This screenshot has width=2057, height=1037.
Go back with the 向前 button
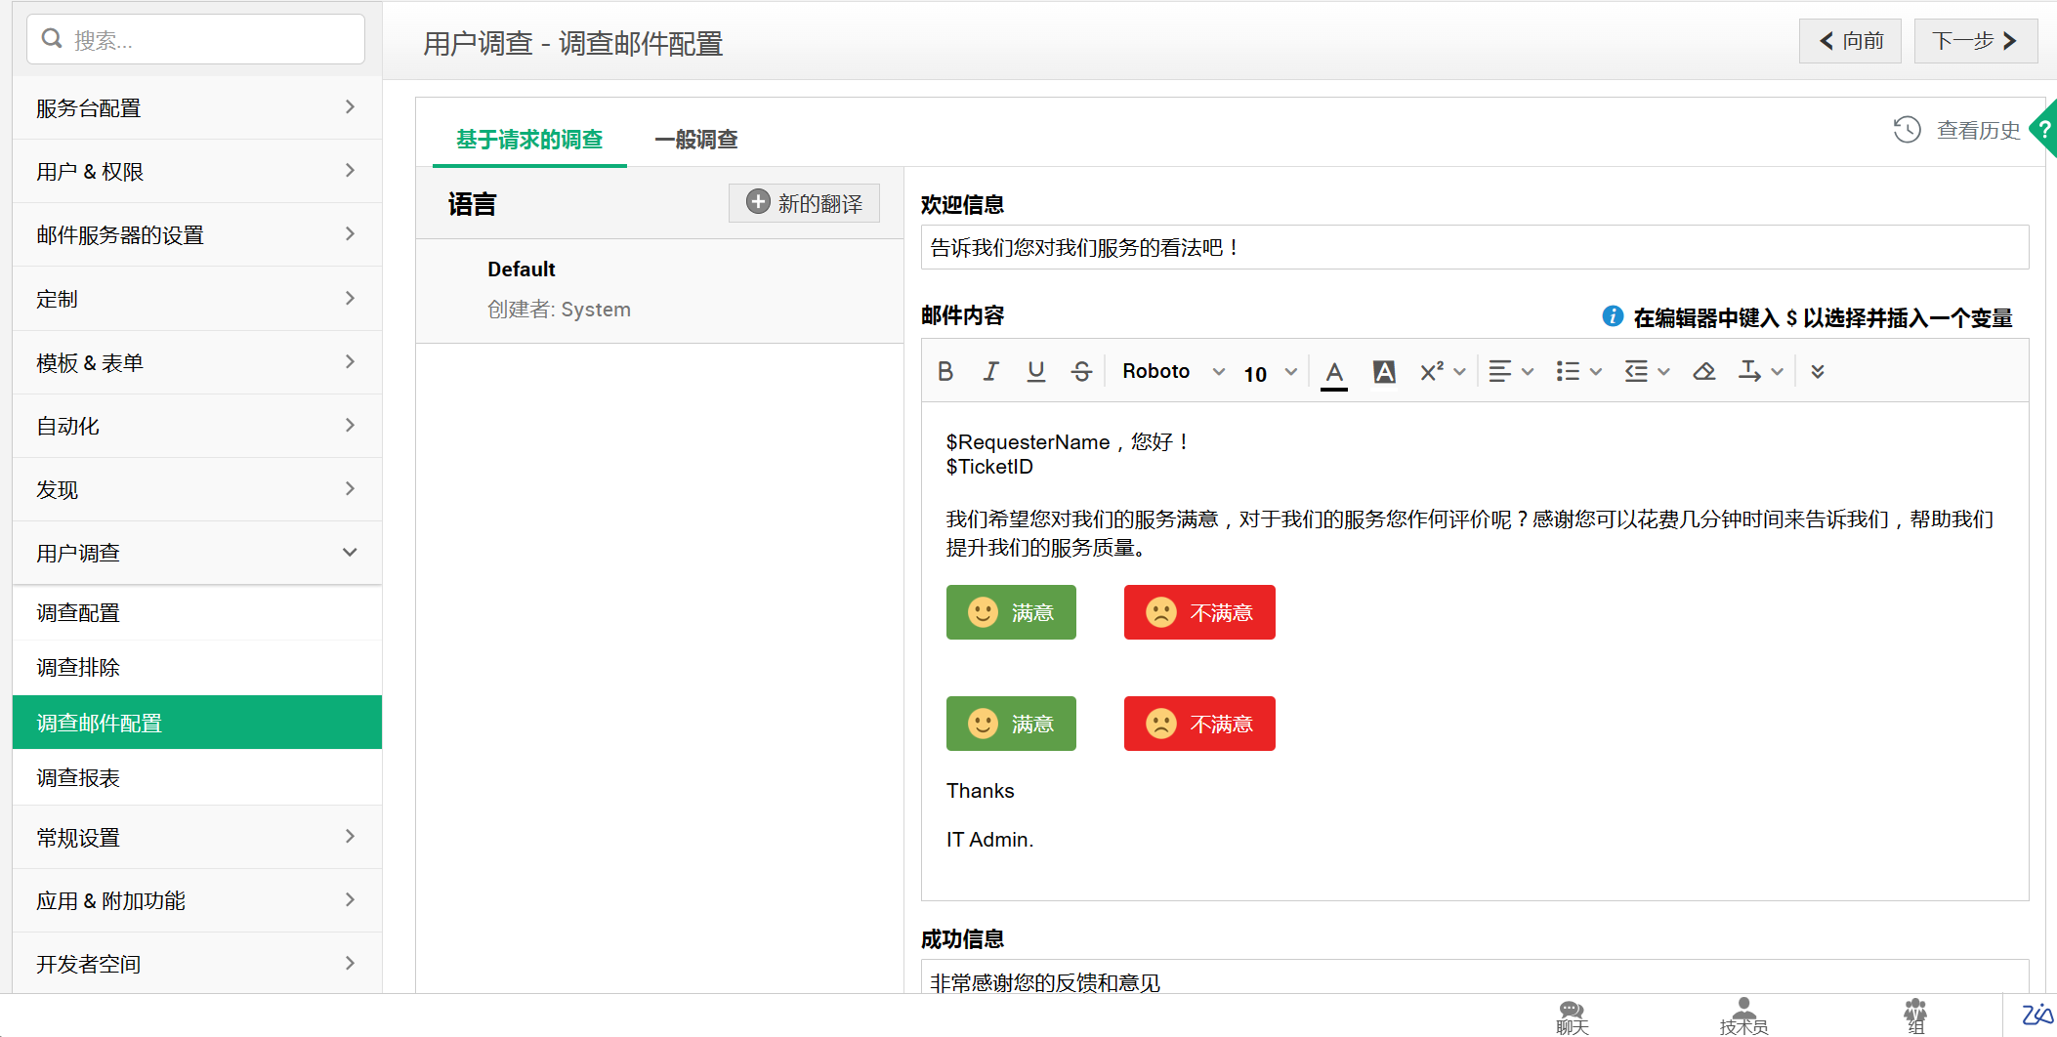coord(1850,41)
